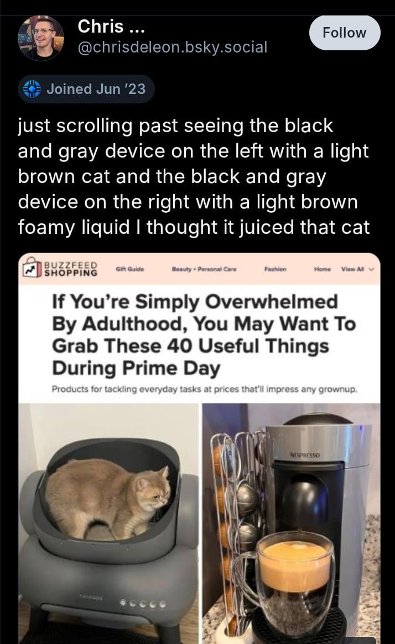
Task: Open the BuzzFeed Shopping wordmark
Action: [71, 269]
